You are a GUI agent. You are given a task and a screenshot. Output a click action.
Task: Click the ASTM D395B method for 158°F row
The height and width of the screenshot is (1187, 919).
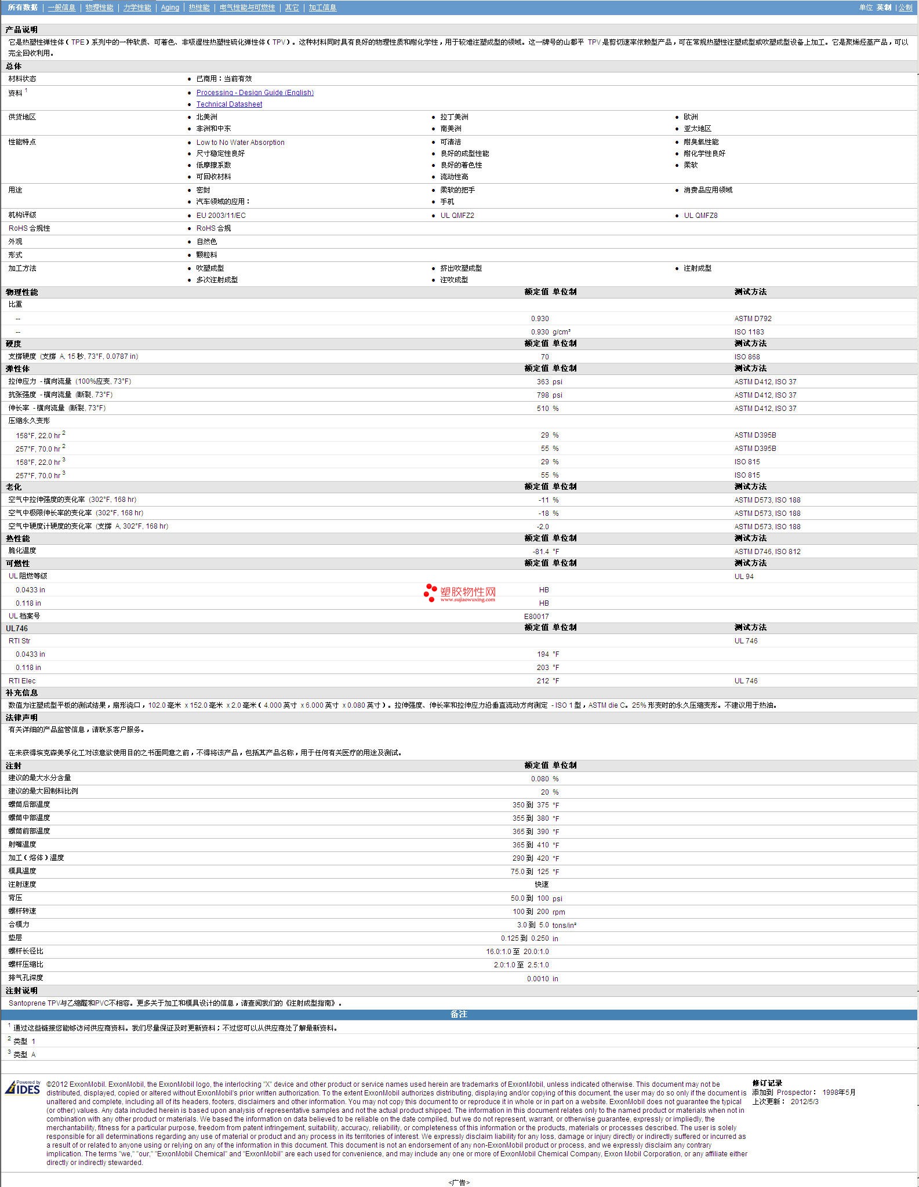[755, 435]
